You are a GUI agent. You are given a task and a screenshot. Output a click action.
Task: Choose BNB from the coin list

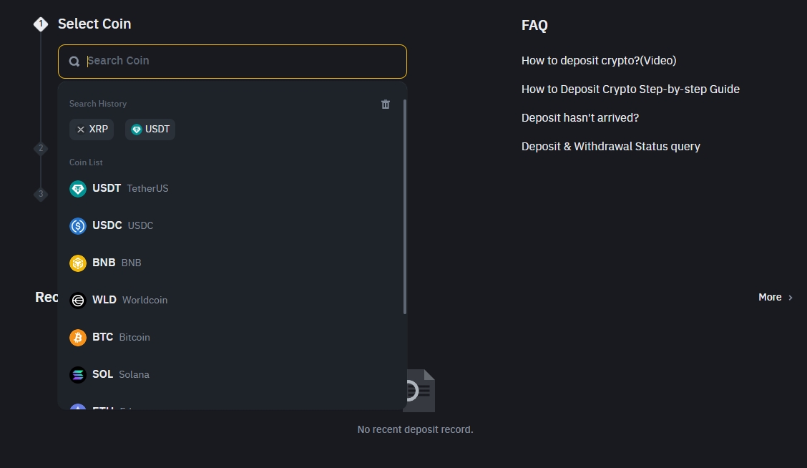tap(232, 263)
